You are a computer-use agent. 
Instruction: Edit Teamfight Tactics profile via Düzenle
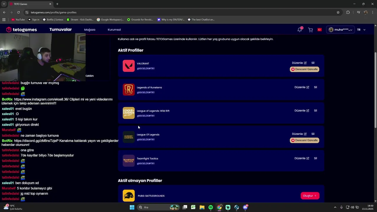click(x=302, y=158)
